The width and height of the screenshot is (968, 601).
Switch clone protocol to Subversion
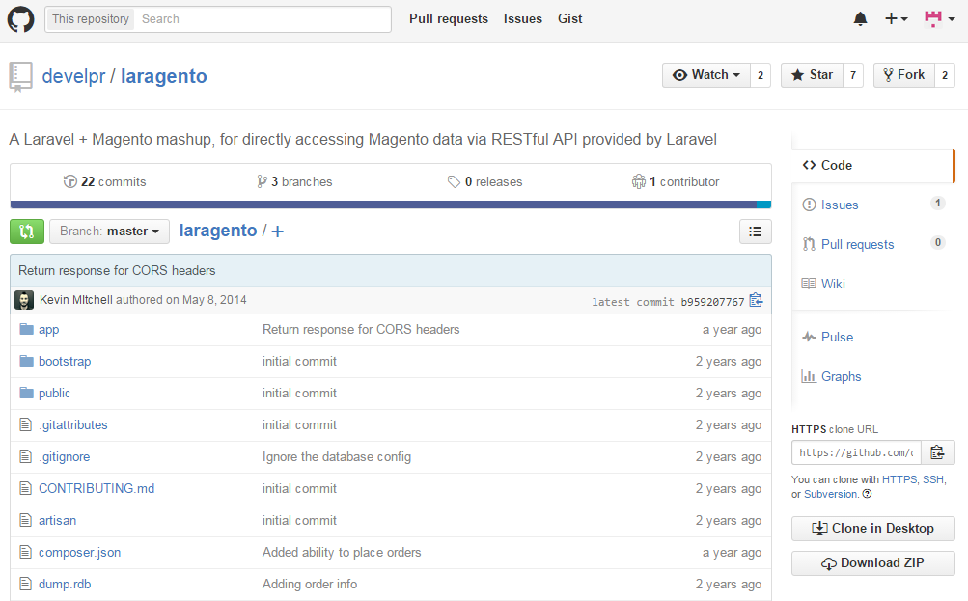pyautogui.click(x=830, y=494)
